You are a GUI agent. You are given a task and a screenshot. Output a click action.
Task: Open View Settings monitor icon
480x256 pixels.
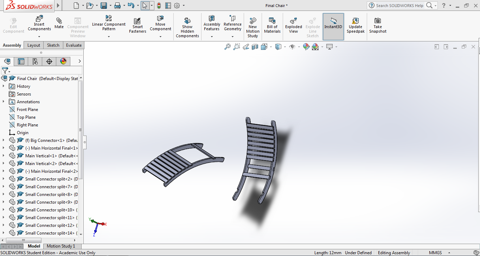click(329, 47)
